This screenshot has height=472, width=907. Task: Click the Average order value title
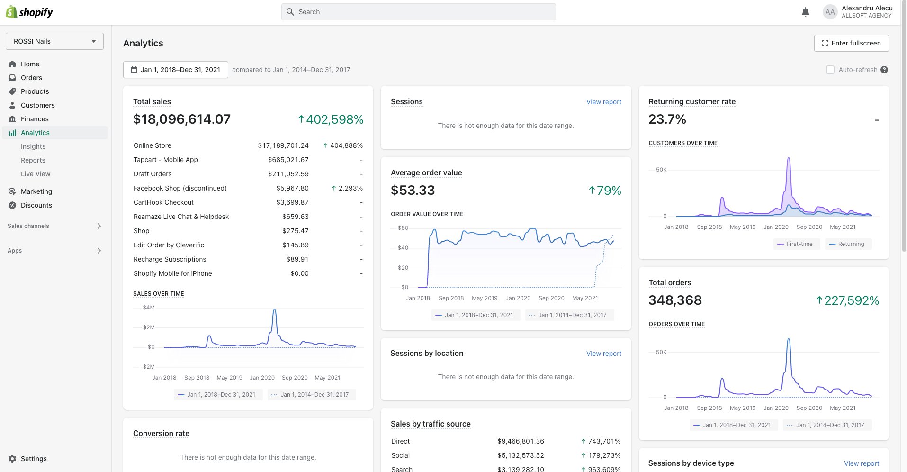point(426,172)
